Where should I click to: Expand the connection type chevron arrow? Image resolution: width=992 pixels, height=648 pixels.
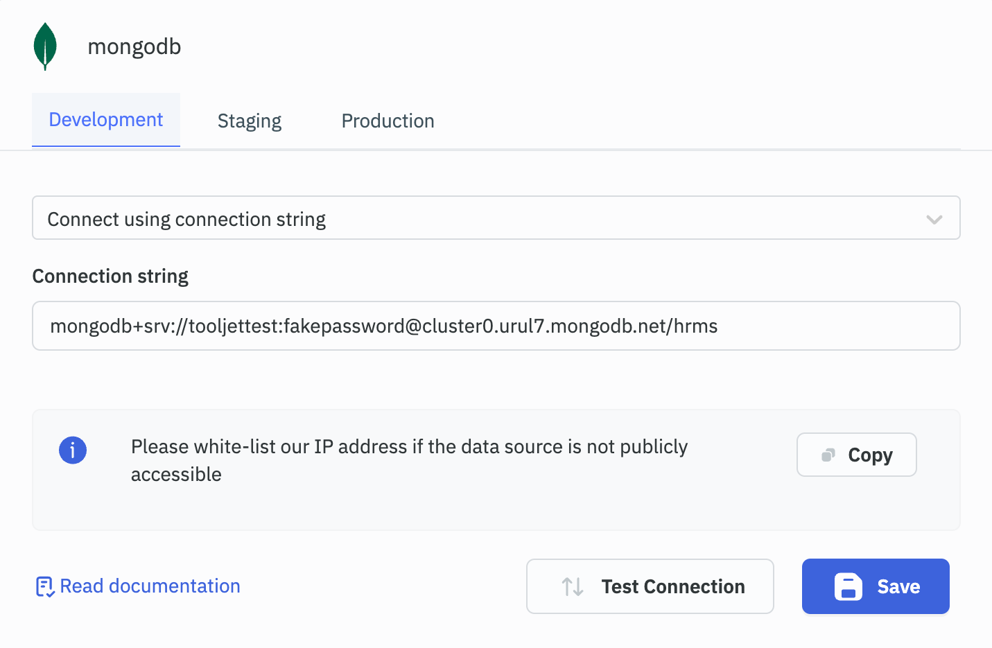934,220
